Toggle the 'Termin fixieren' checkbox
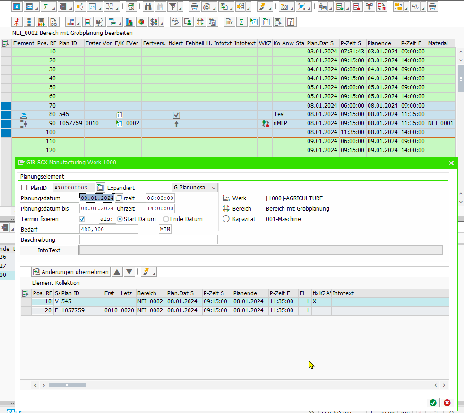The width and height of the screenshot is (464, 413). (82, 219)
